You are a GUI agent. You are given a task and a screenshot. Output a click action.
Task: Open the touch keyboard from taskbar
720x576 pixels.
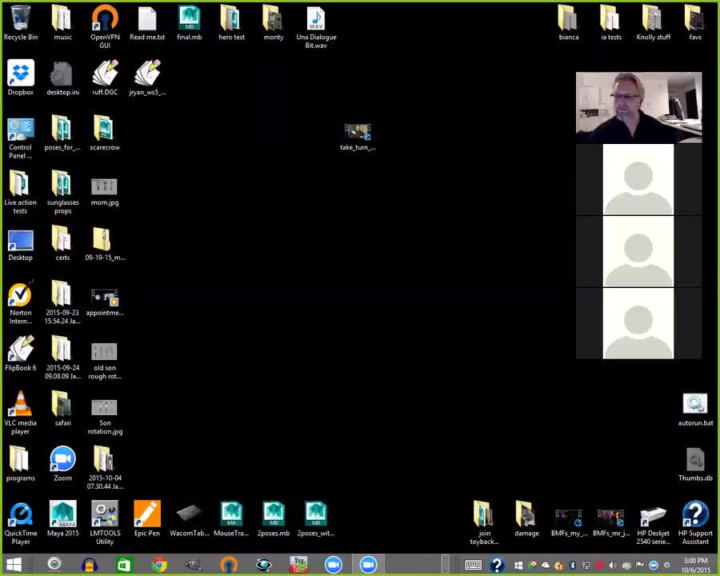point(473,565)
